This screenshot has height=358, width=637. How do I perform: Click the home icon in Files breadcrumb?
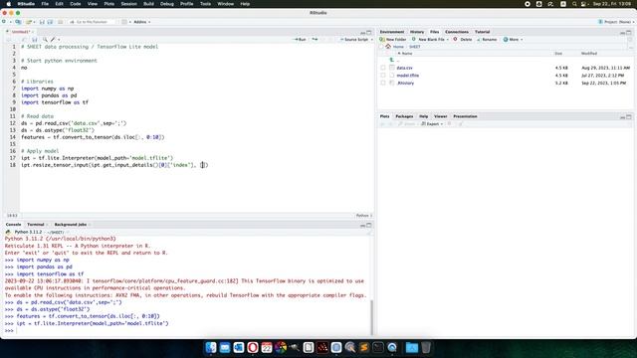coord(388,47)
